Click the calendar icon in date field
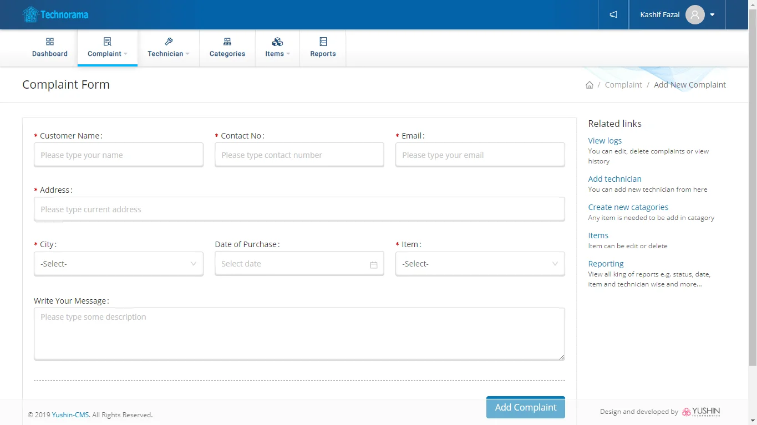757x425 pixels. pos(373,265)
